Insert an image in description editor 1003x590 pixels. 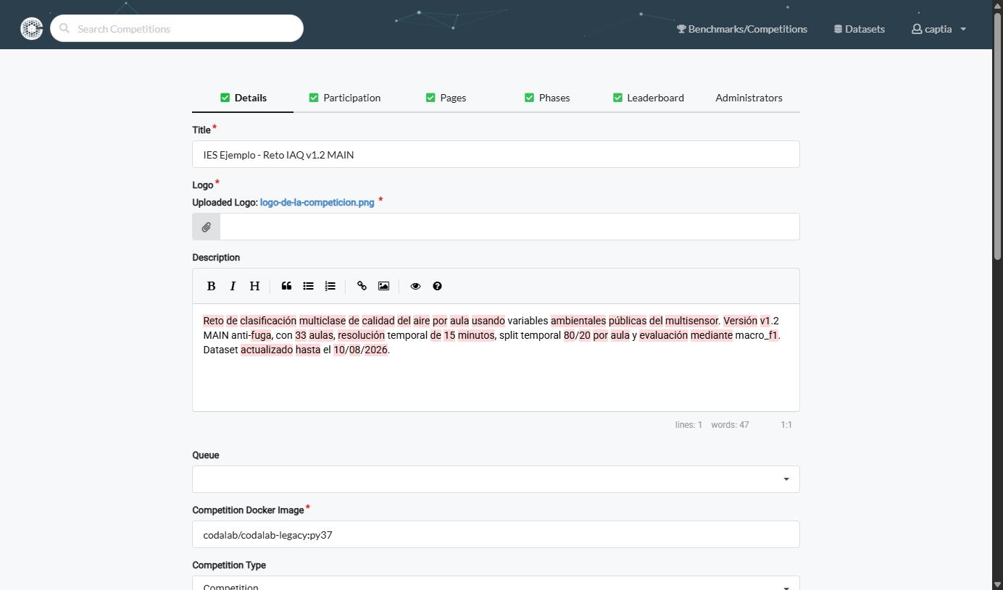(x=383, y=286)
